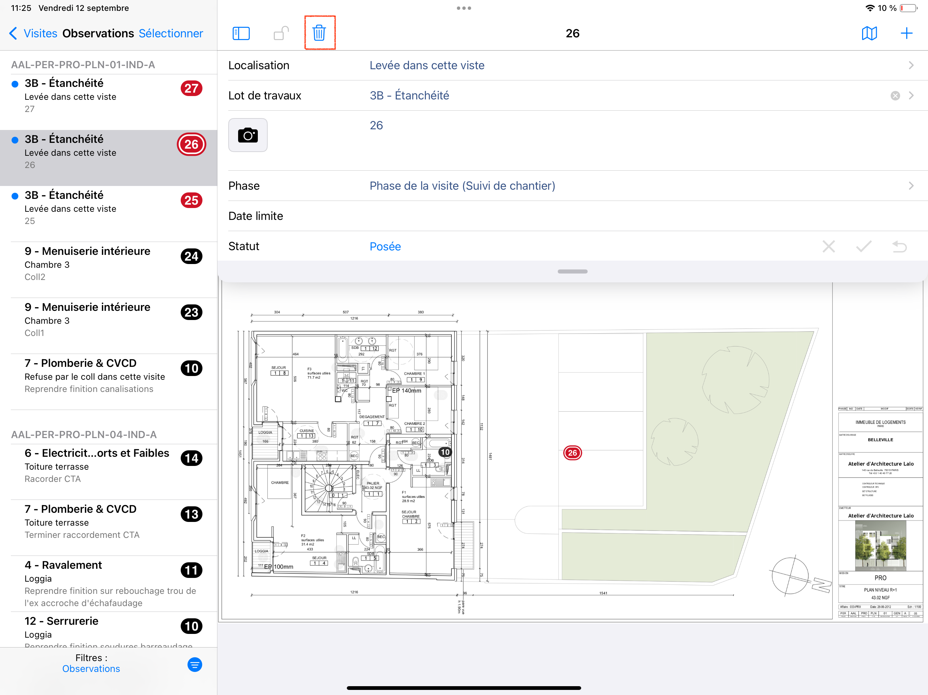Open filter options blue circle icon
928x695 pixels.
click(x=195, y=664)
